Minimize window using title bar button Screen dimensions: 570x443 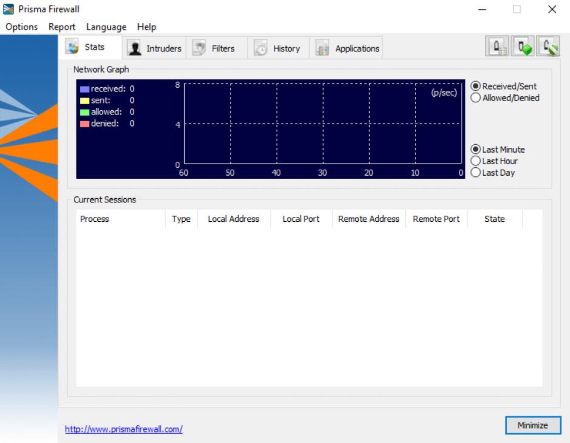483,10
